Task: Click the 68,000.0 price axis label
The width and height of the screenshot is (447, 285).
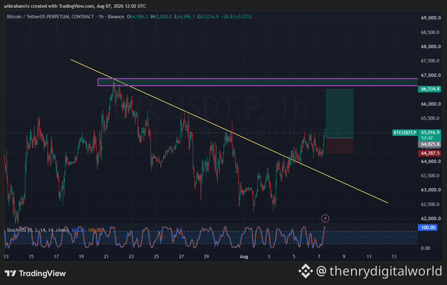Action: pyautogui.click(x=430, y=46)
